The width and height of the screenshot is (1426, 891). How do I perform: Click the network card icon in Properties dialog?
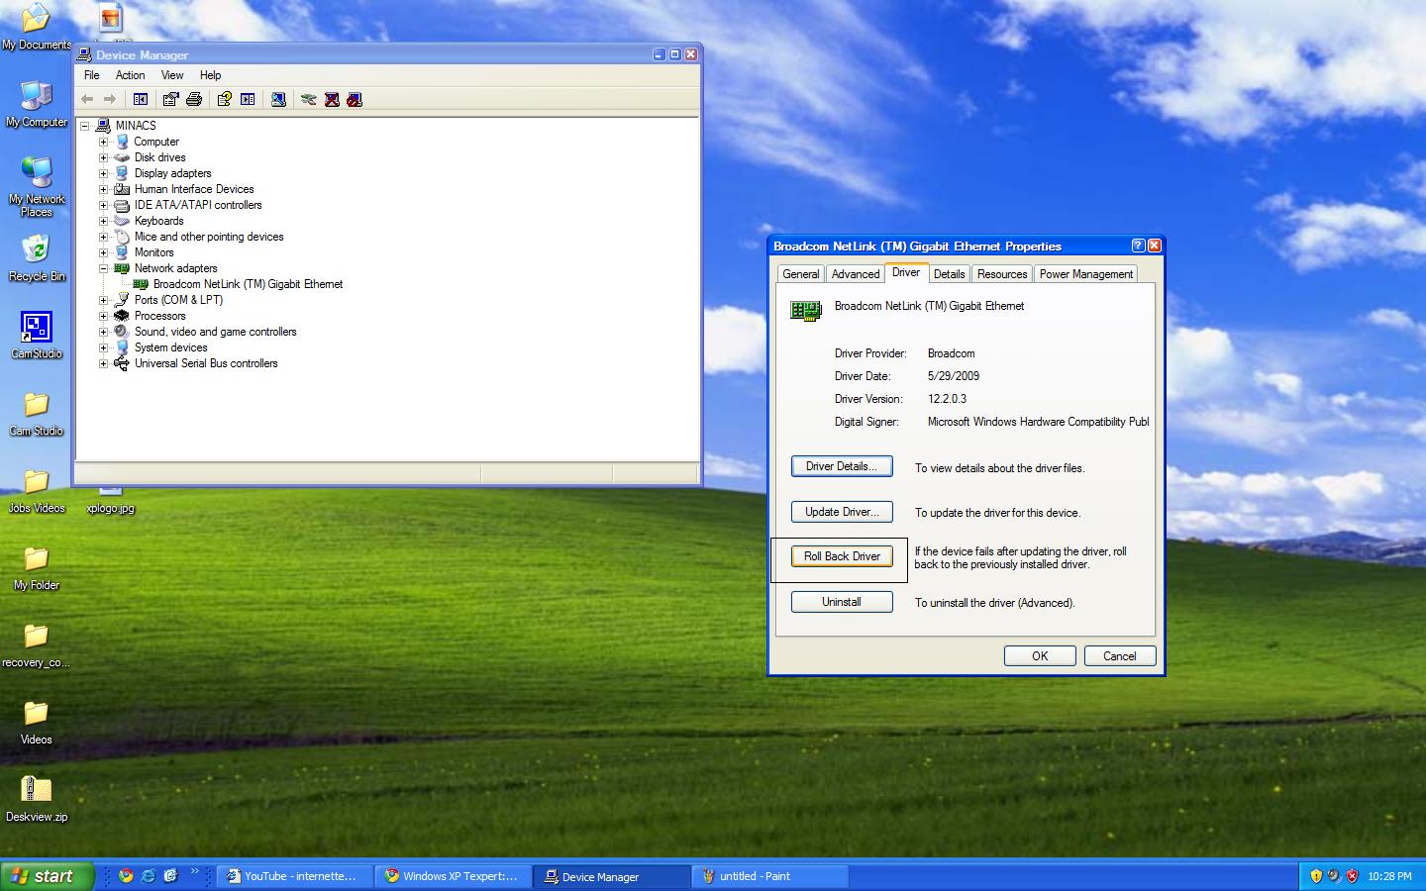806,311
